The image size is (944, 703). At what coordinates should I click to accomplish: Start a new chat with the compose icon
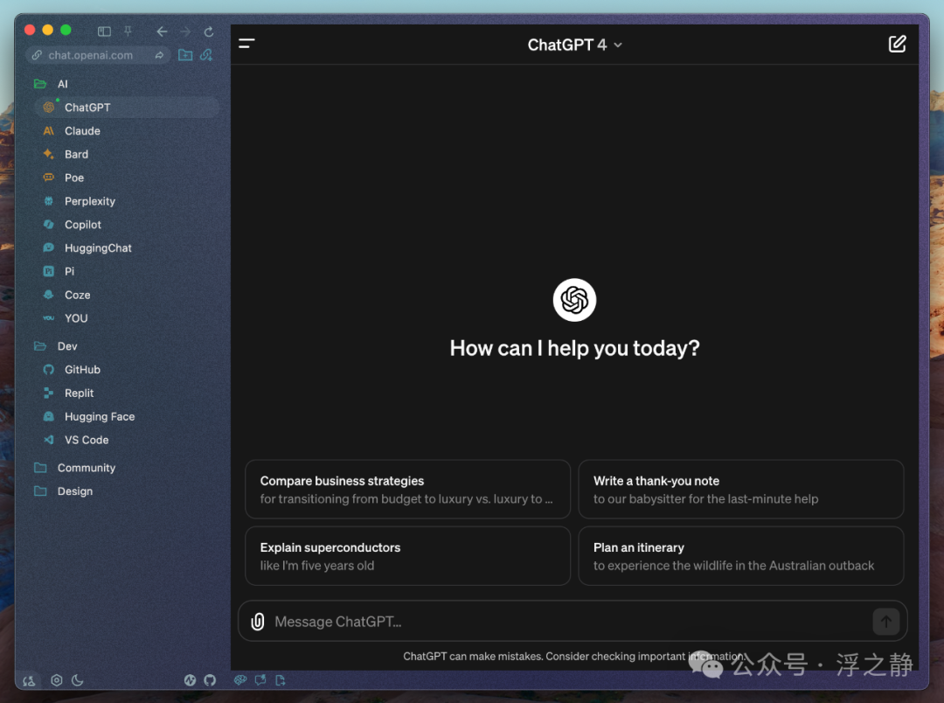pos(897,44)
